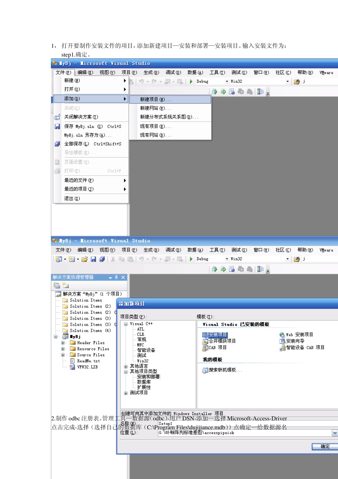The height and width of the screenshot is (479, 338).
Task: Click 退出 in File menu
Action: (x=91, y=199)
